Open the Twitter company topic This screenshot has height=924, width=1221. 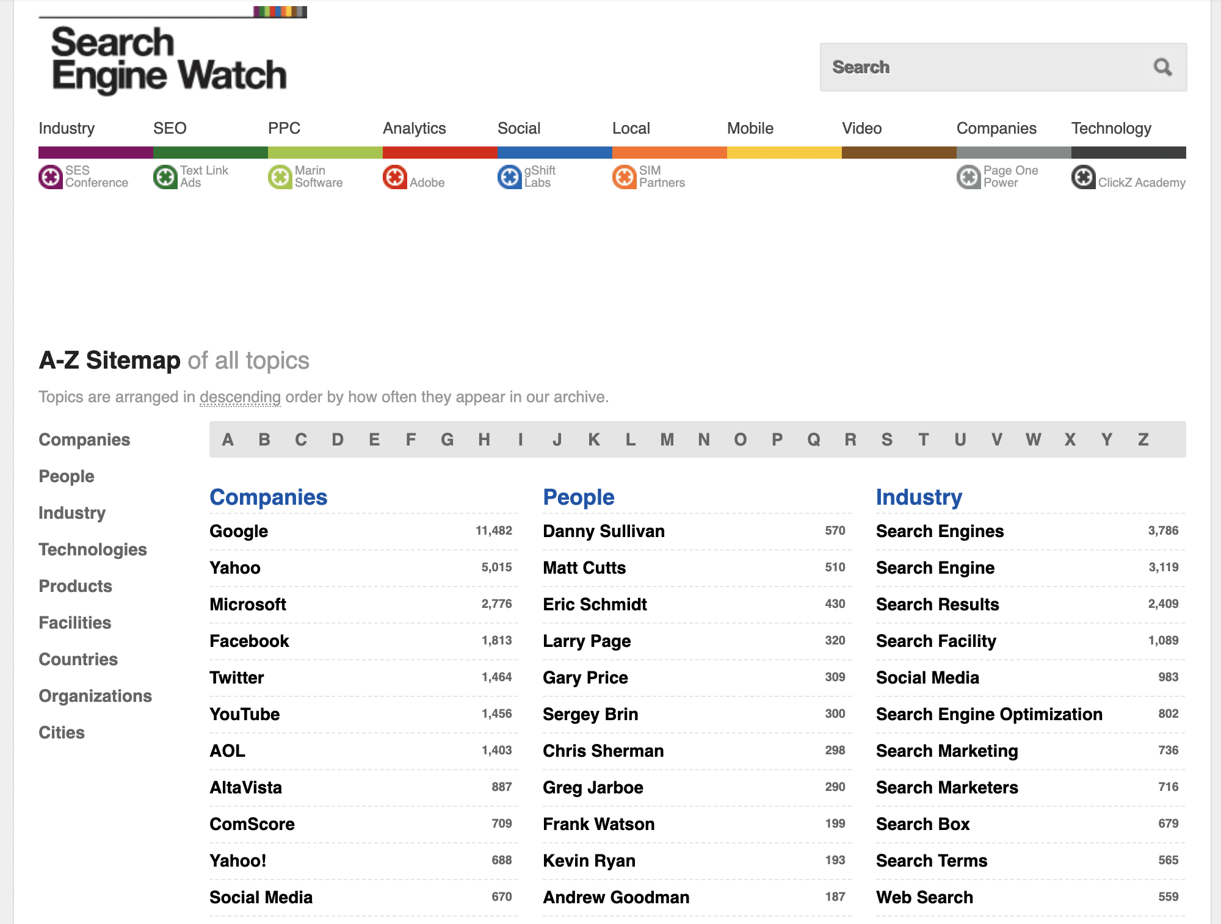pos(237,677)
